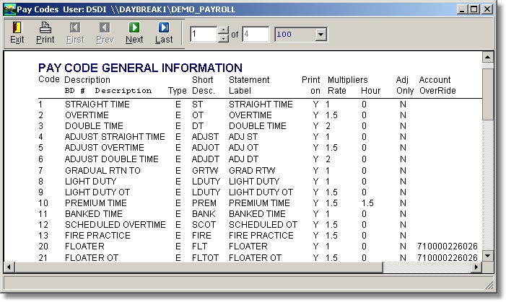Go to the First page button

pyautogui.click(x=74, y=28)
